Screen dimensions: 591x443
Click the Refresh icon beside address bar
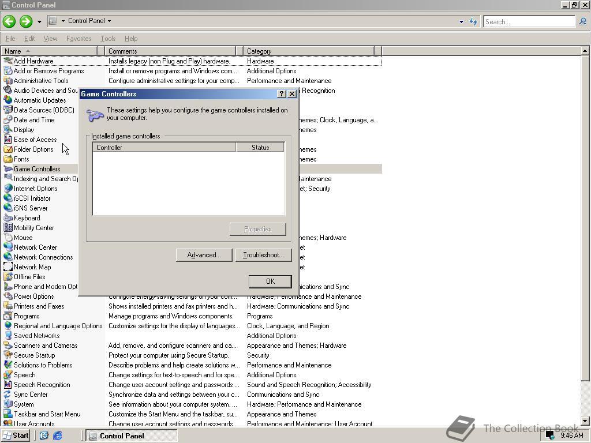pyautogui.click(x=473, y=21)
